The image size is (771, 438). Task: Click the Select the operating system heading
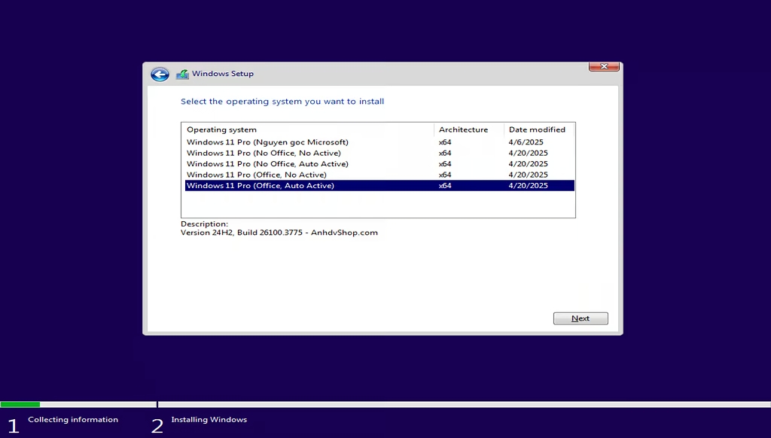point(282,102)
